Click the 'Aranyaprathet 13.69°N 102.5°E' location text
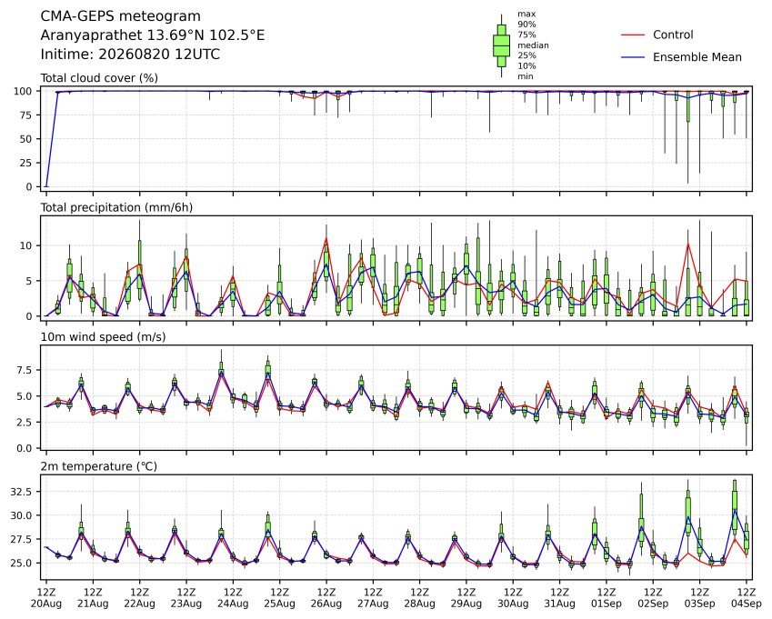This screenshot has width=772, height=619. (x=152, y=35)
